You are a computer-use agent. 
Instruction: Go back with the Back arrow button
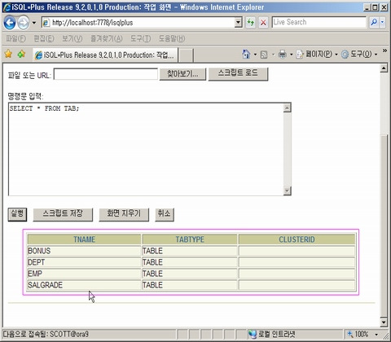(x=10, y=23)
